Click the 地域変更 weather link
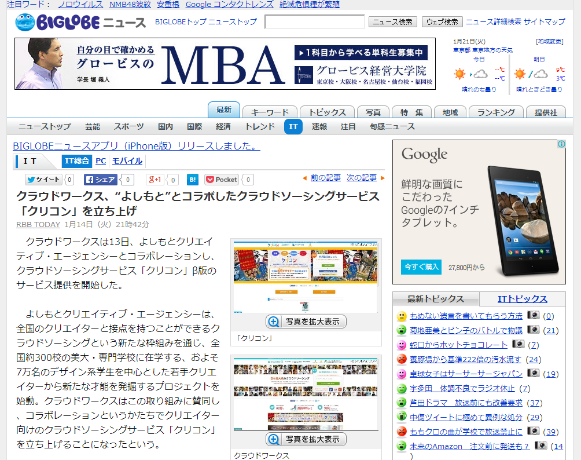The width and height of the screenshot is (581, 460). click(x=550, y=42)
